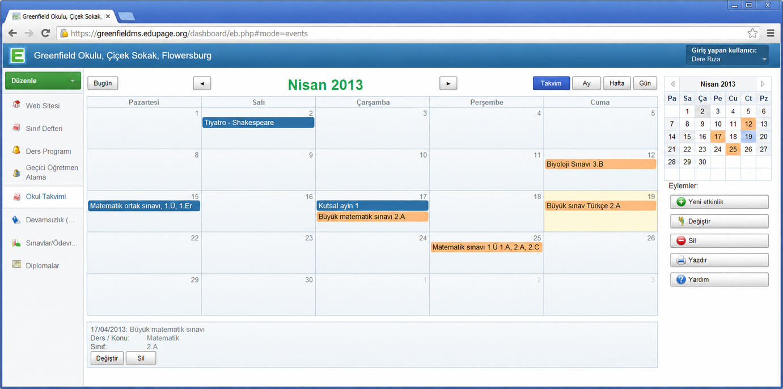This screenshot has width=783, height=389.
Task: Click the Sınıf Defteri sidebar icon
Action: click(16, 128)
